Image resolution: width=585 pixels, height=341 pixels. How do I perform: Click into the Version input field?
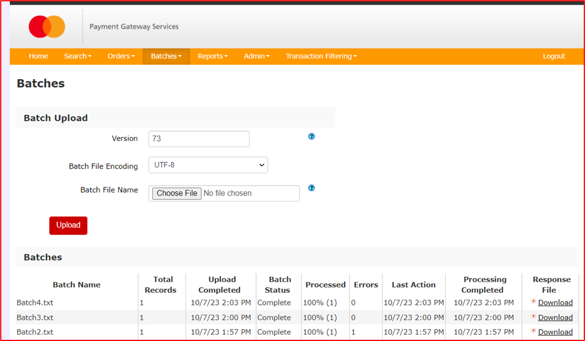coord(199,139)
